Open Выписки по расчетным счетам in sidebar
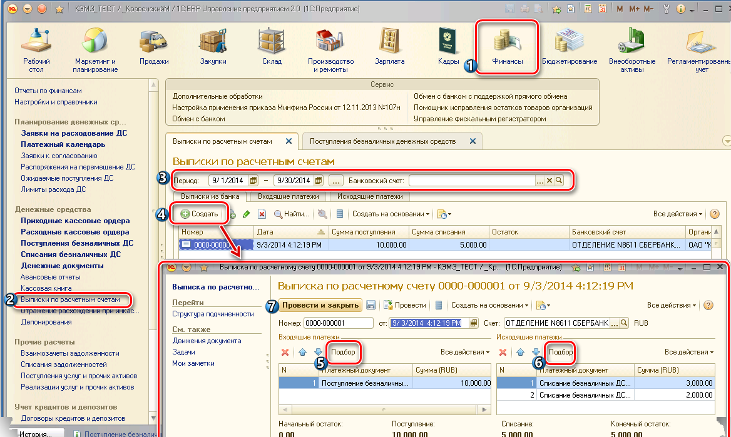The height and width of the screenshot is (437, 731). 70,299
